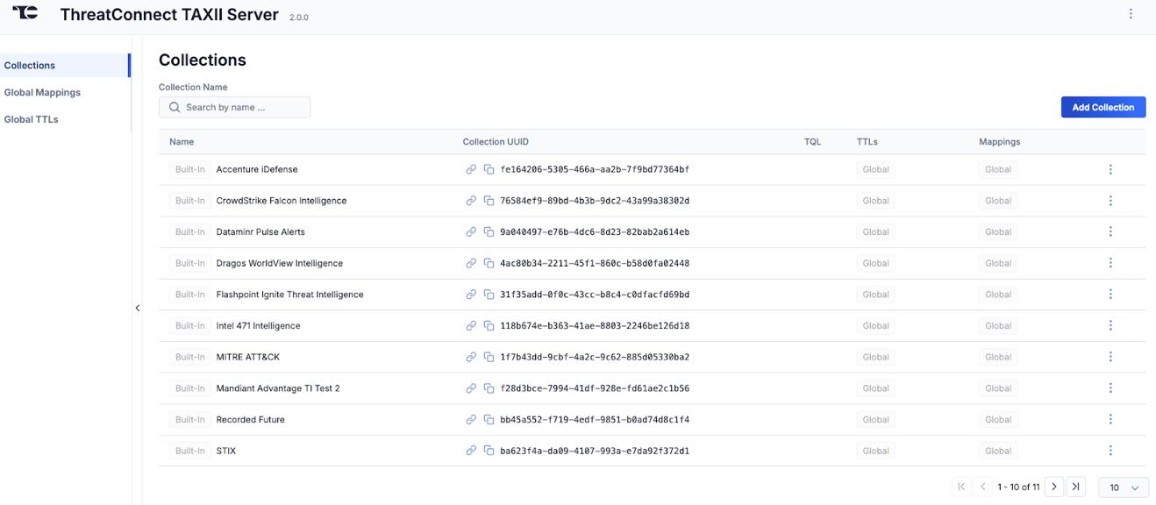Select Global TTLs in the sidebar

(x=30, y=118)
